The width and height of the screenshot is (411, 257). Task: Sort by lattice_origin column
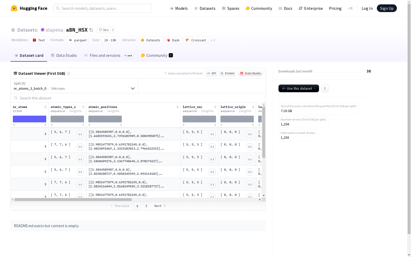click(253, 107)
